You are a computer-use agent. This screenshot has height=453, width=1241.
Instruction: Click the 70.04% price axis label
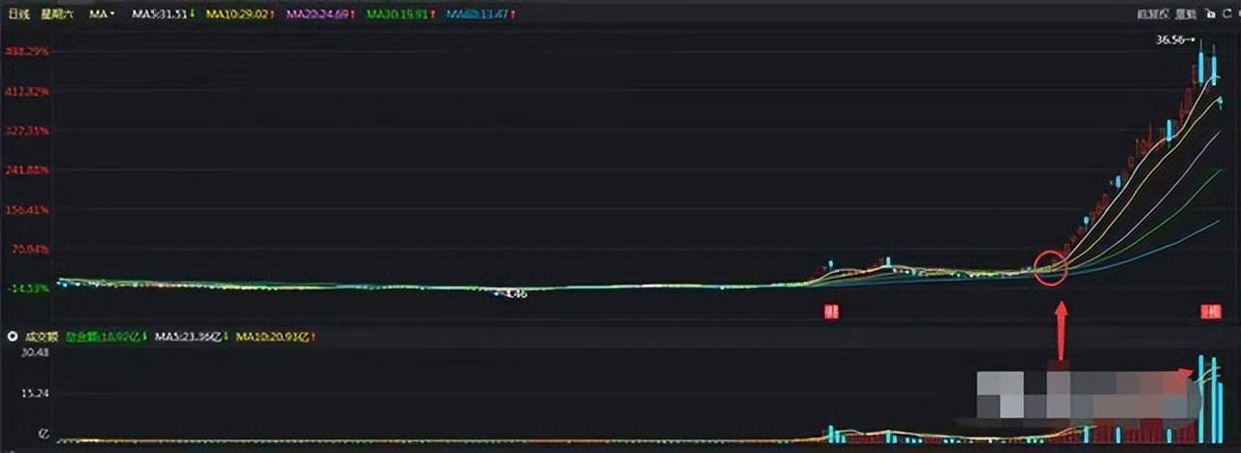(x=28, y=249)
